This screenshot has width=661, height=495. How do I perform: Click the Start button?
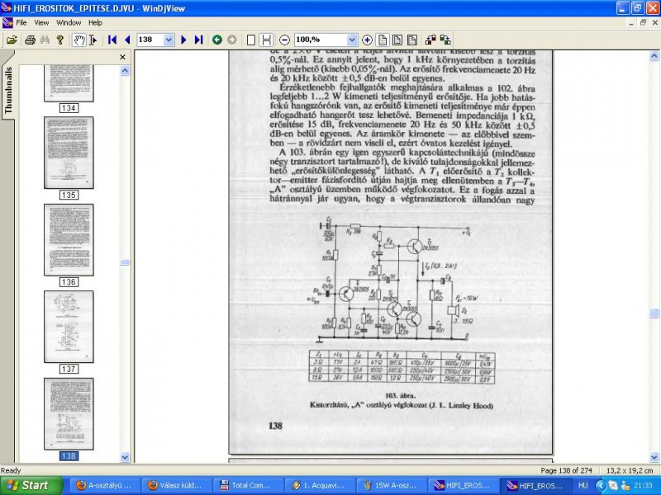click(31, 485)
